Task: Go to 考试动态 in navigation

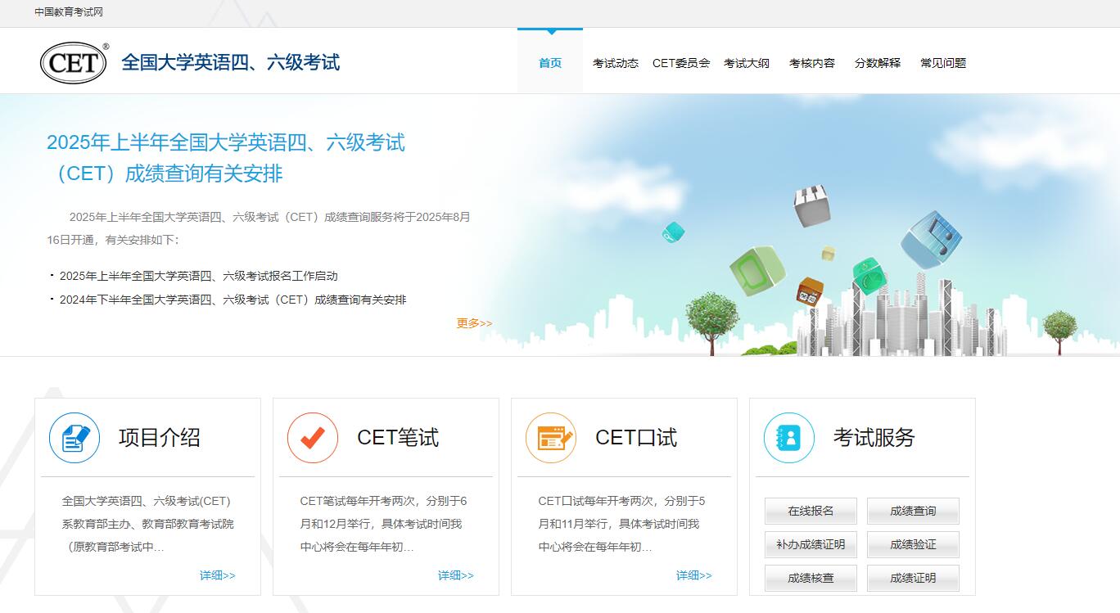Action: pos(616,63)
